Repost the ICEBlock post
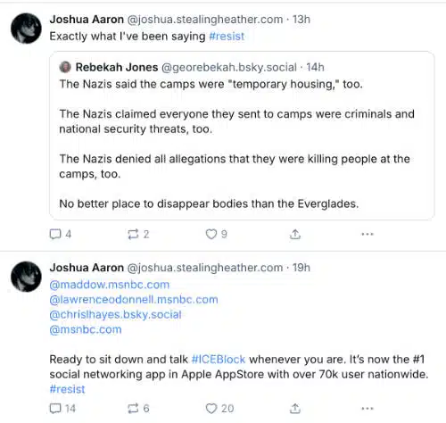 pyautogui.click(x=138, y=409)
